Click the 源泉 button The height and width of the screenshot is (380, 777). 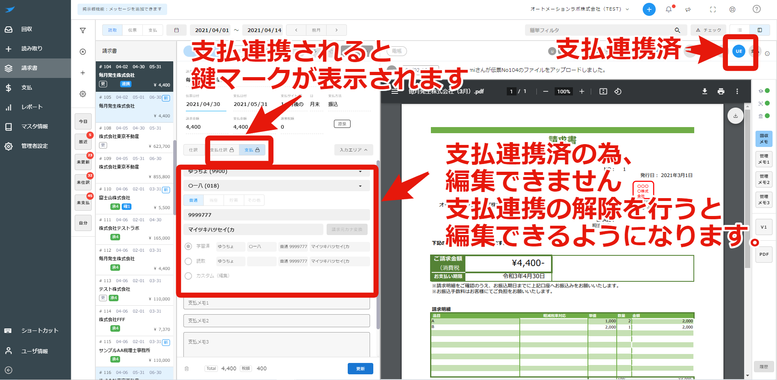click(x=342, y=124)
